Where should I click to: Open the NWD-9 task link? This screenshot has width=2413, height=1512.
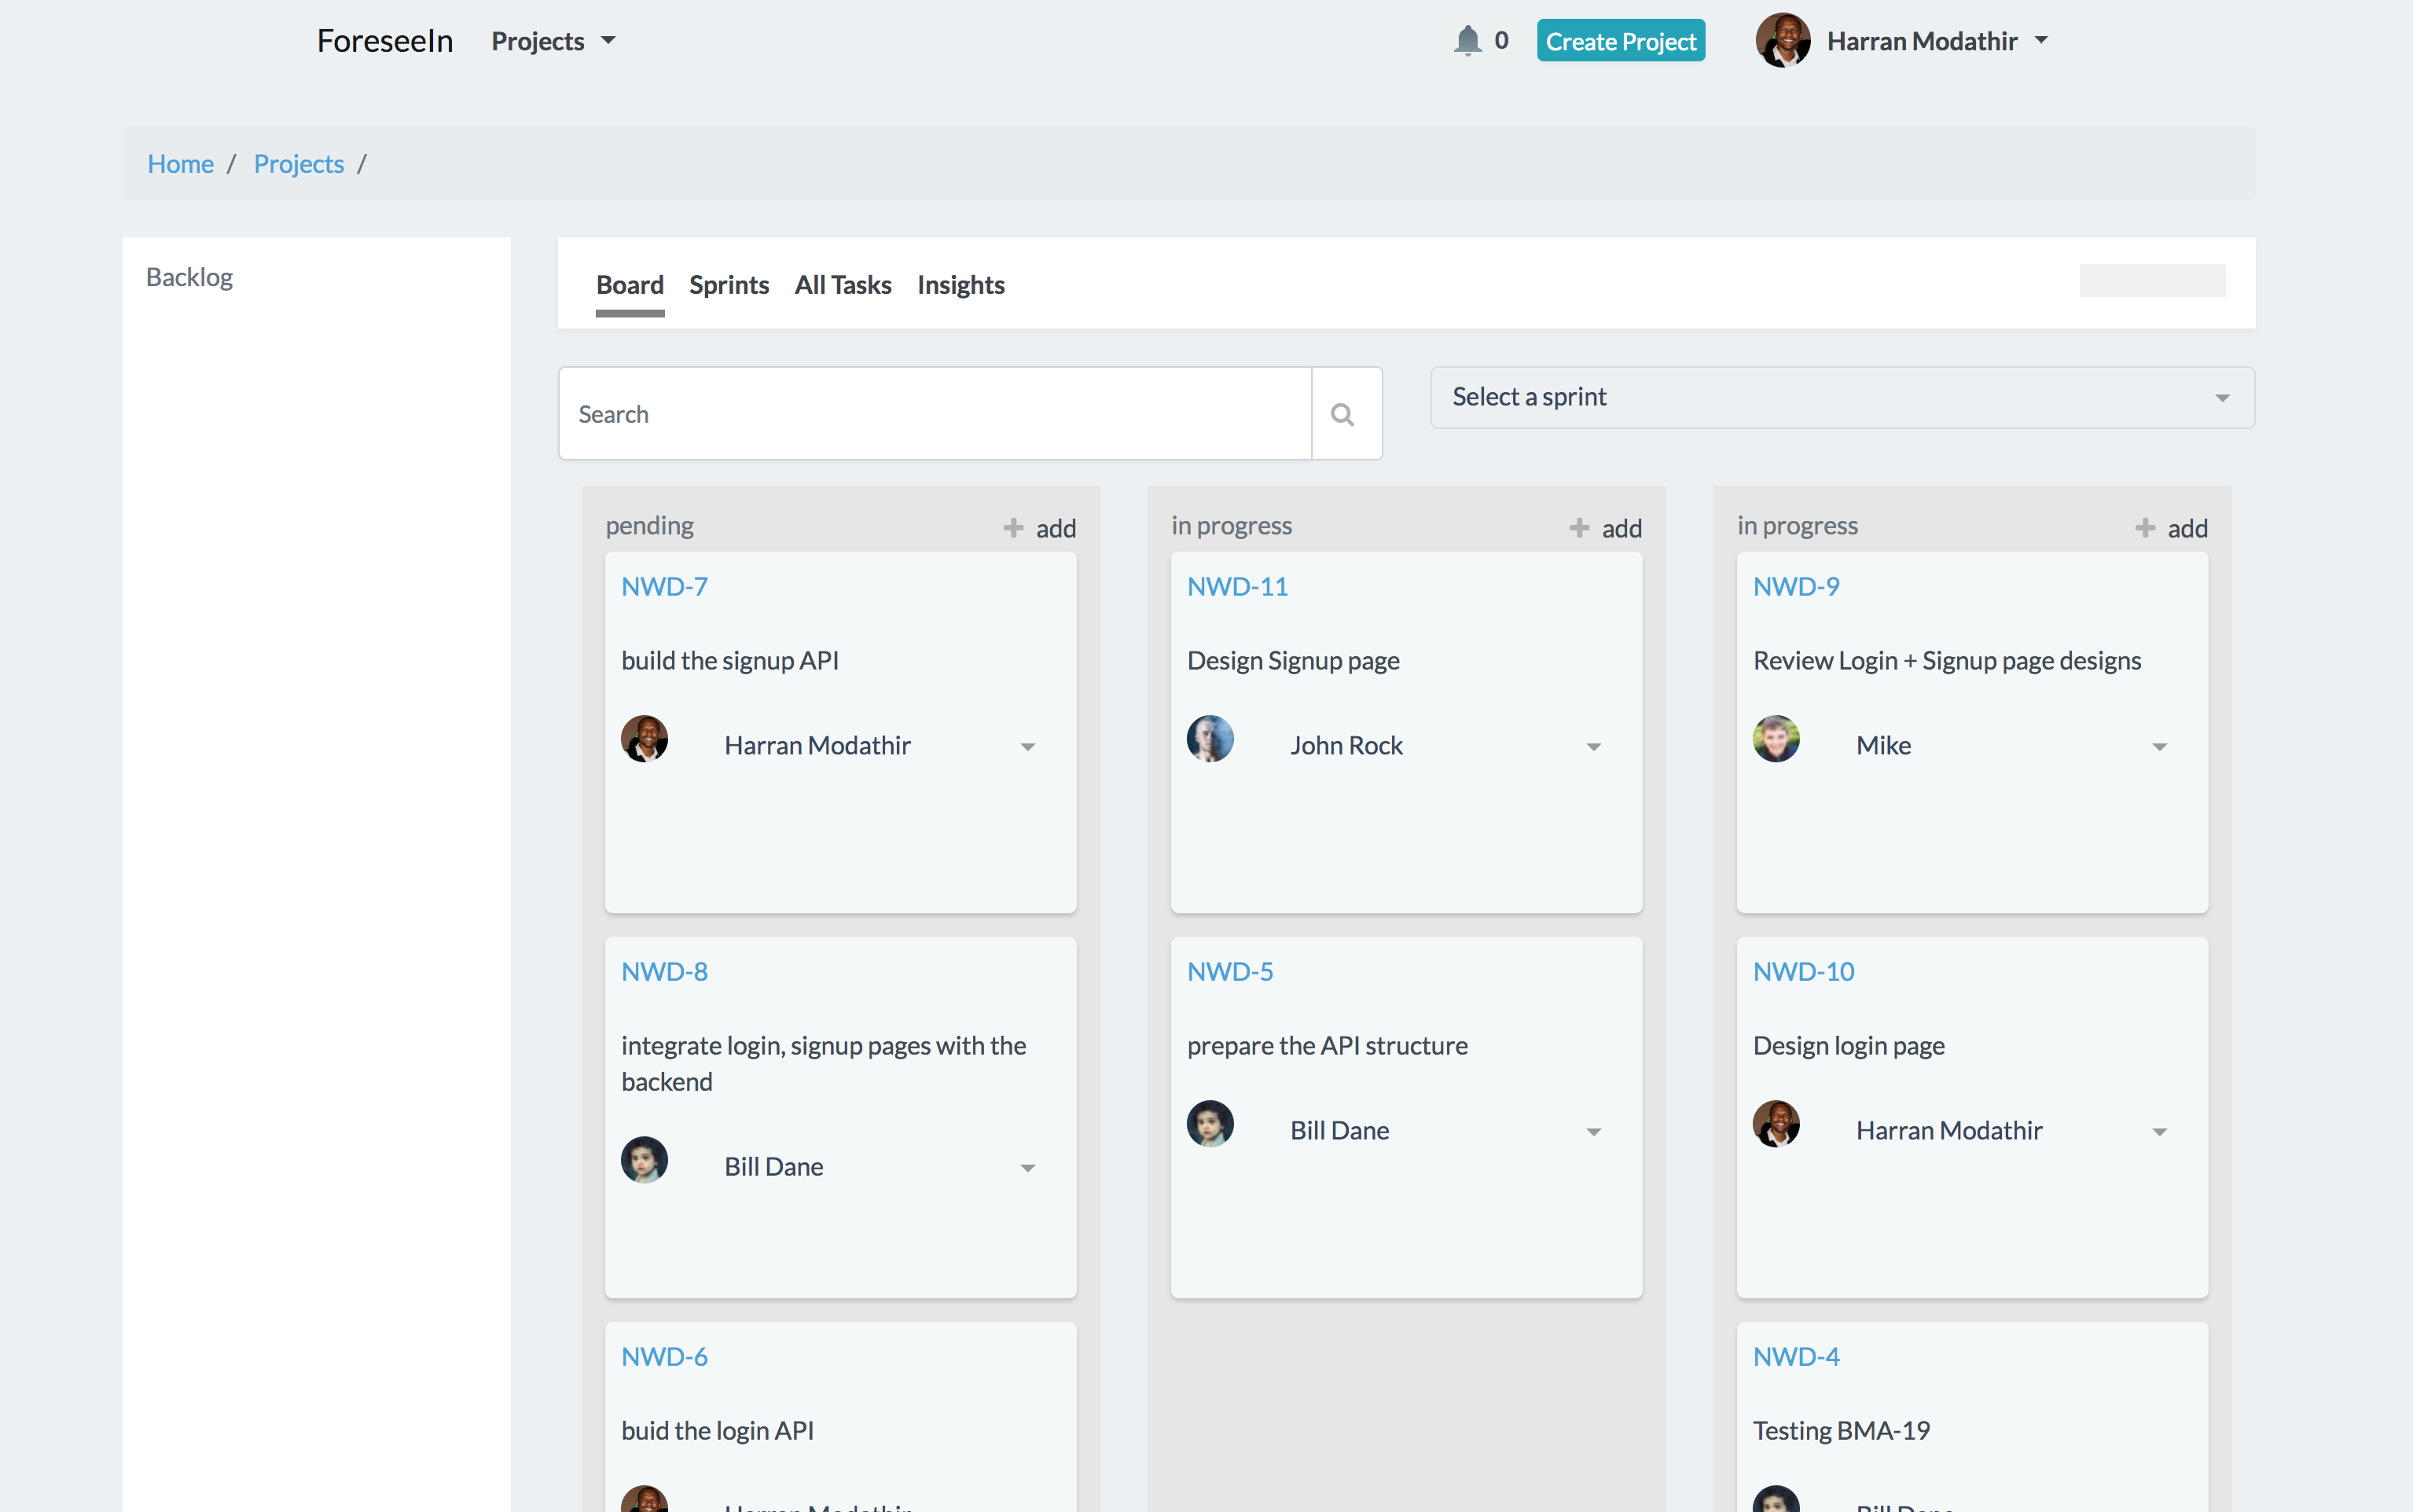1796,587
